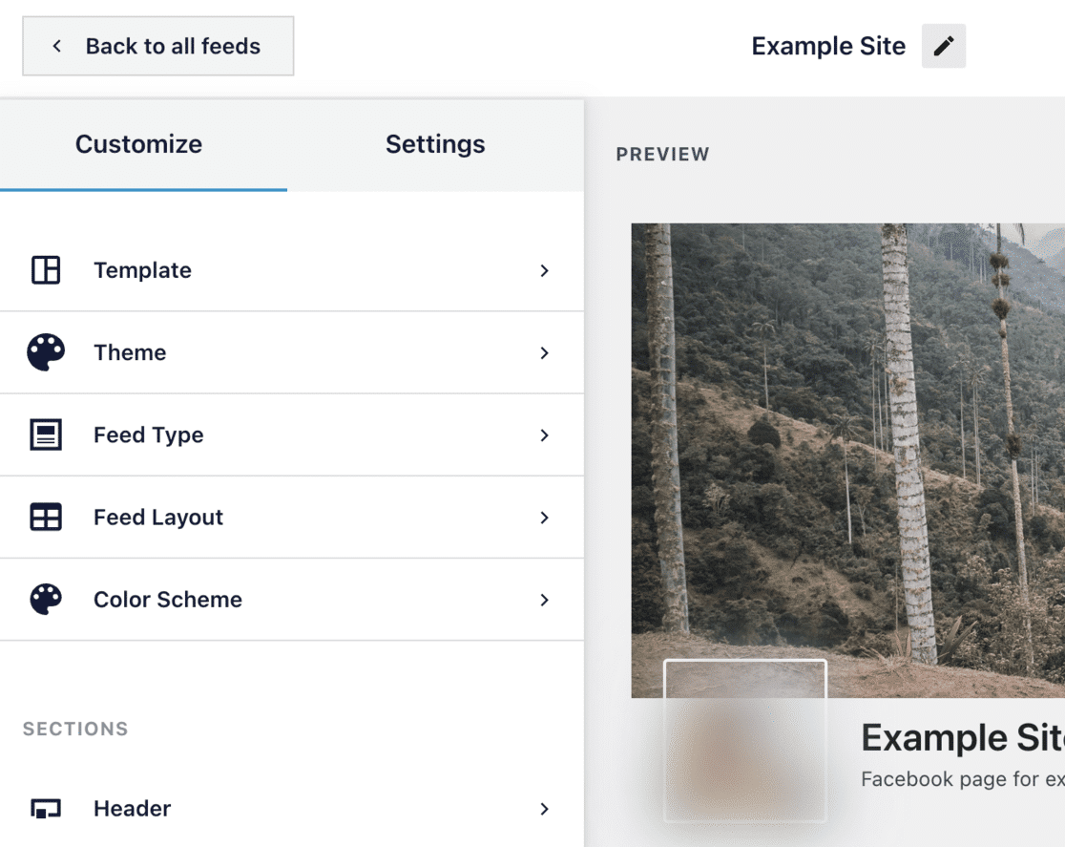The image size is (1065, 847).
Task: Switch to the Settings tab
Action: point(435,144)
